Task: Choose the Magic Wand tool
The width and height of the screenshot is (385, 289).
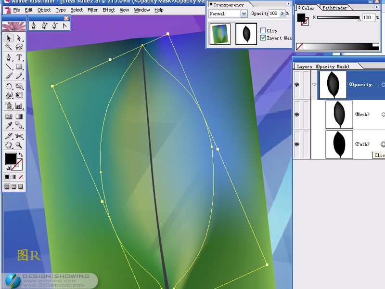Action: pos(9,47)
